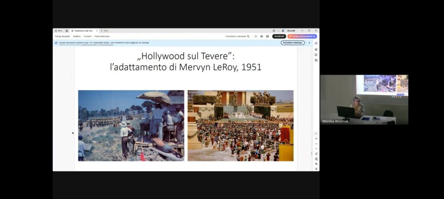
Task: Go to the Home view icon
Action: 67,31
